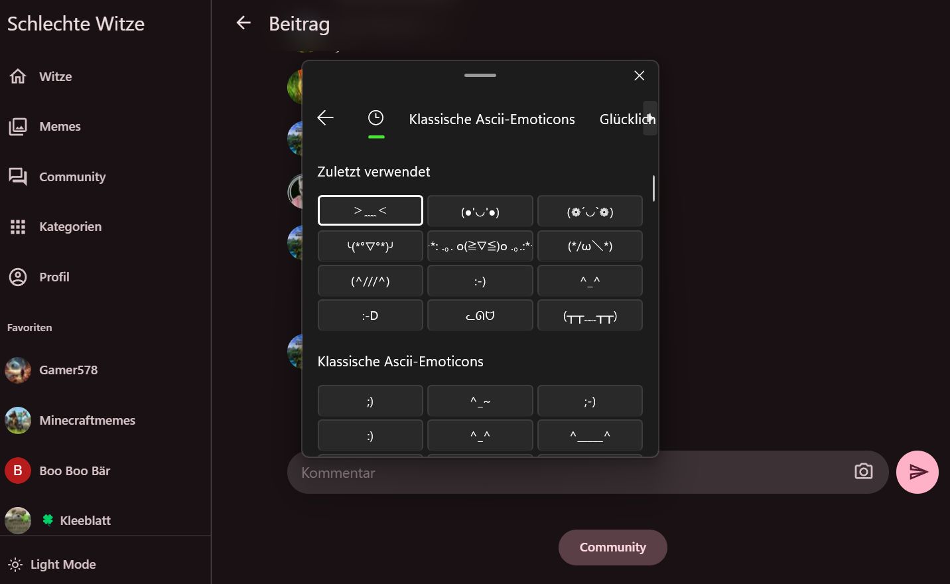The height and width of the screenshot is (584, 950).
Task: Close the emoticon picker panel
Action: 639,76
